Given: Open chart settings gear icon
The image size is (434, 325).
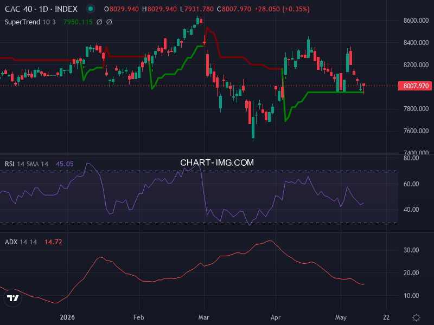Looking at the screenshot, I should [x=416, y=317].
